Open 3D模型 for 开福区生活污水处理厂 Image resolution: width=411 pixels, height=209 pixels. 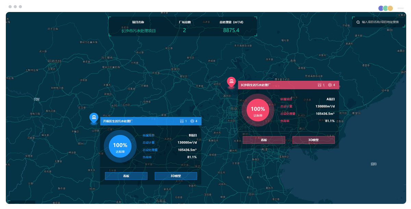(176, 176)
